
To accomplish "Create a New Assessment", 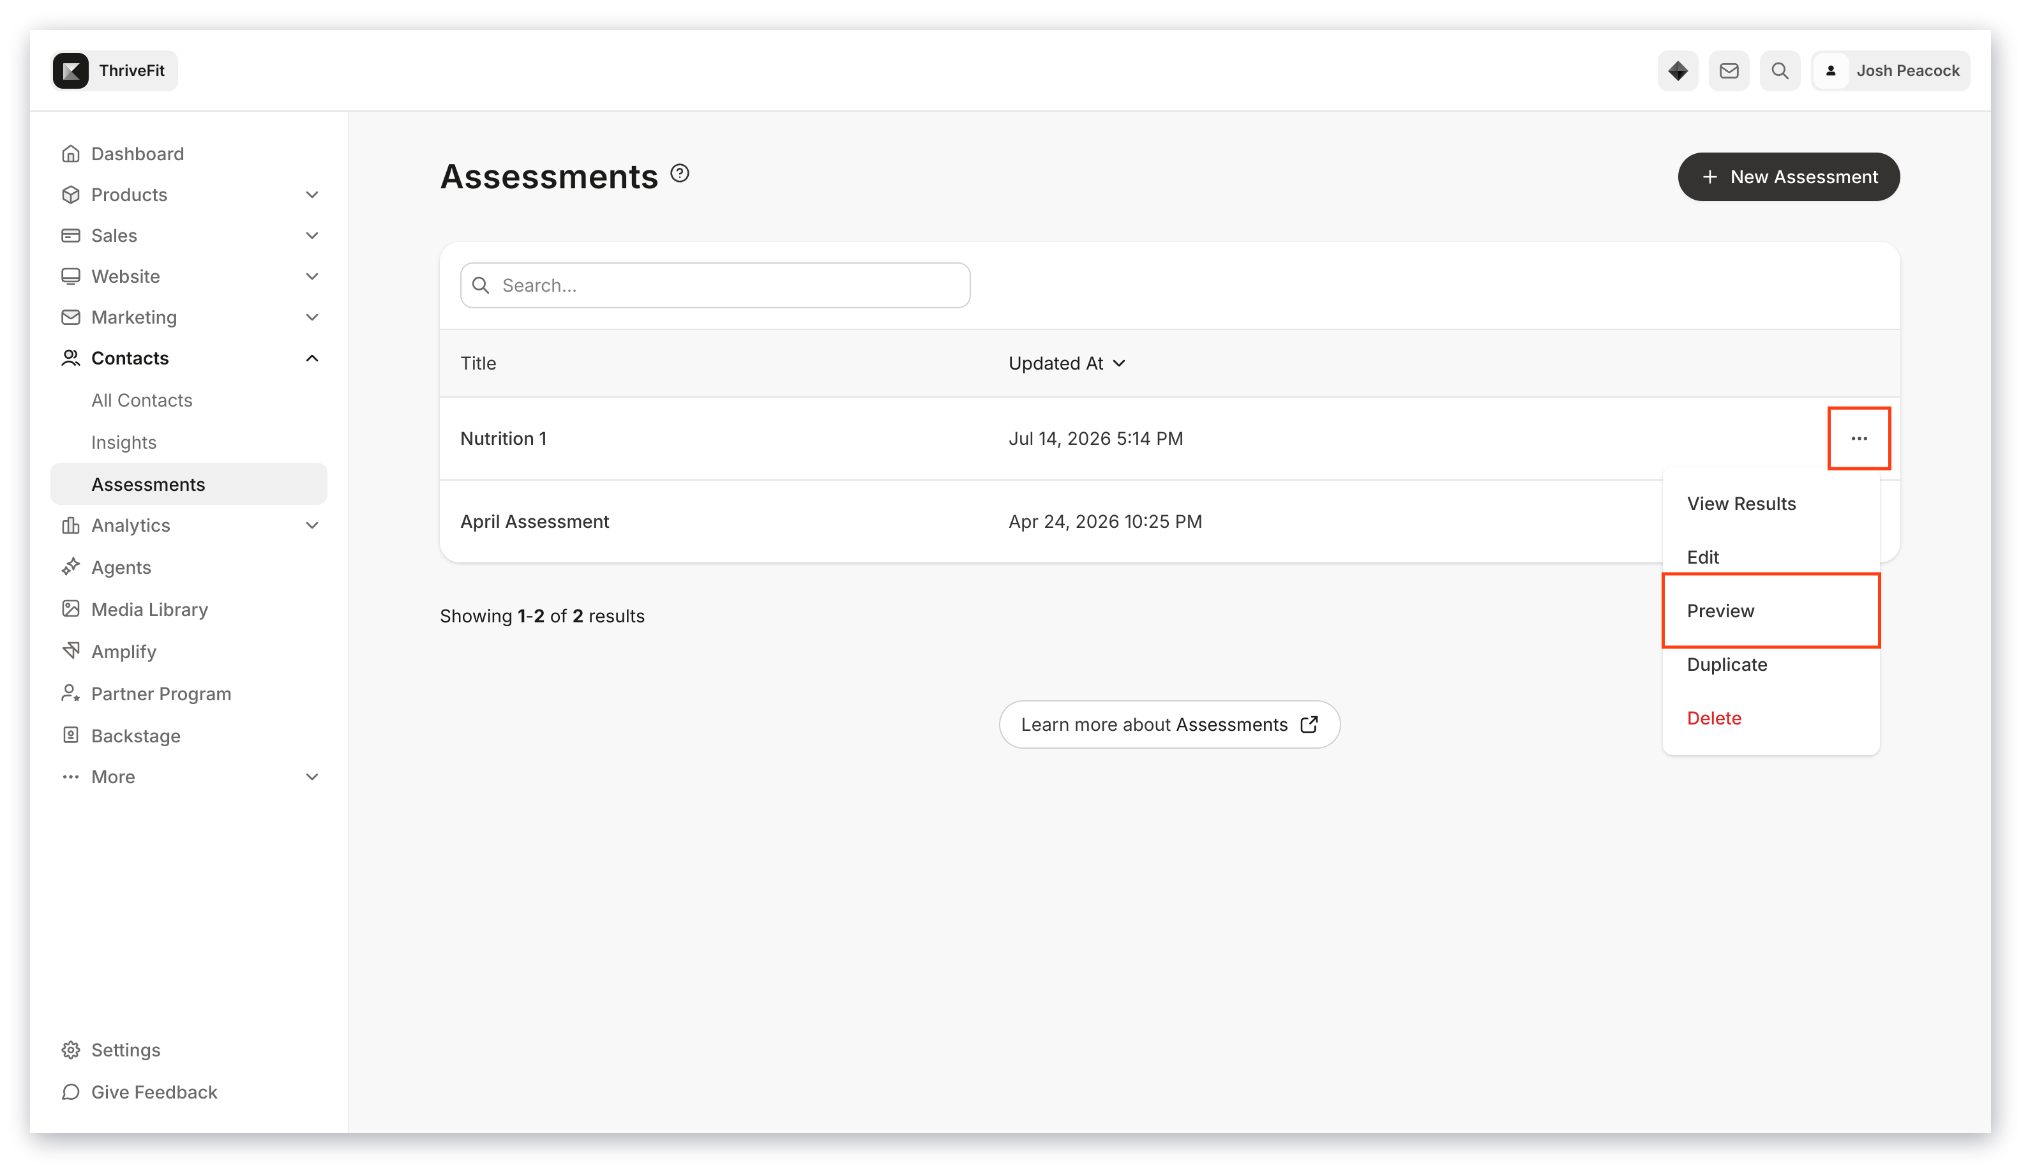I will point(1789,177).
